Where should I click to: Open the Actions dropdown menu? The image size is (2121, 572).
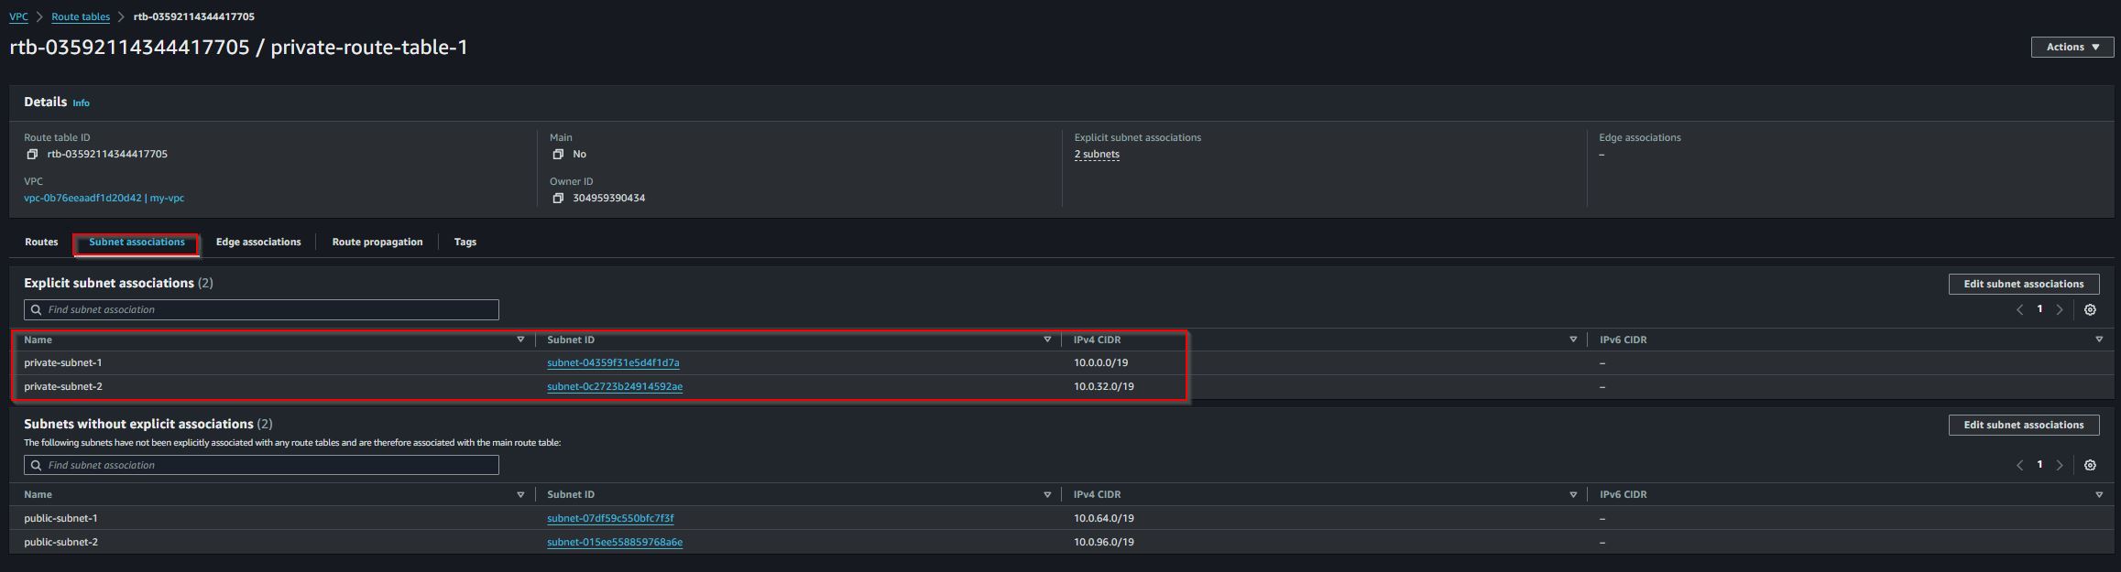(x=2072, y=47)
